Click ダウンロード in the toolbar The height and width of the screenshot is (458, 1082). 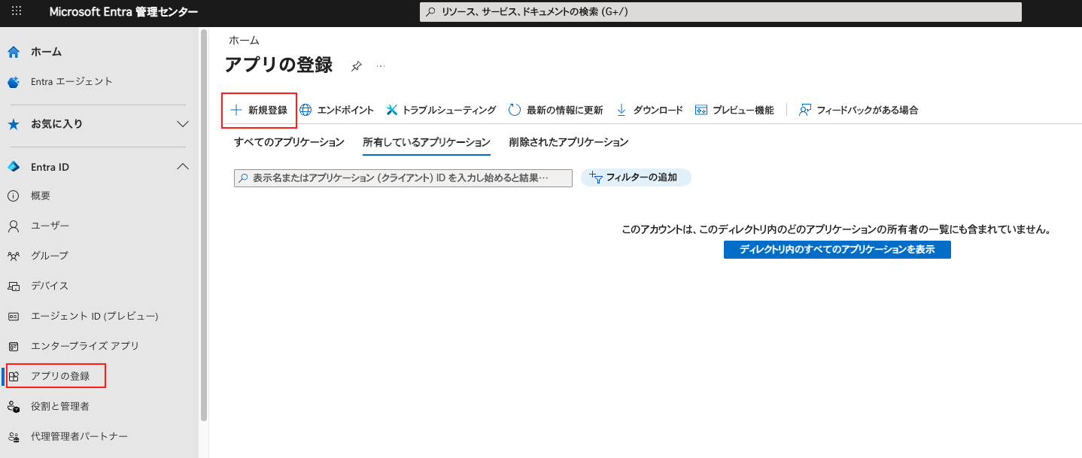(x=649, y=110)
